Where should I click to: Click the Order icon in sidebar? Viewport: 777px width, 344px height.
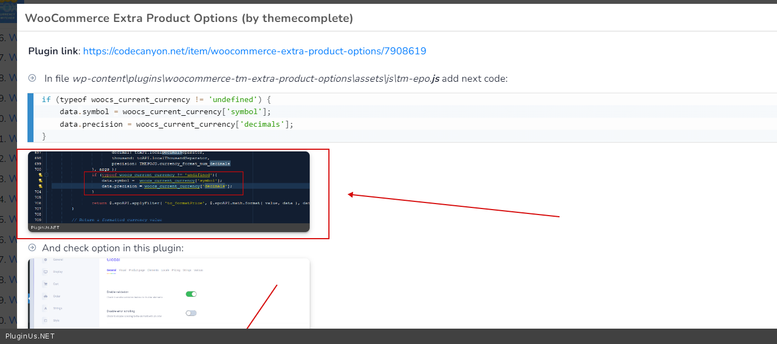tap(46, 296)
